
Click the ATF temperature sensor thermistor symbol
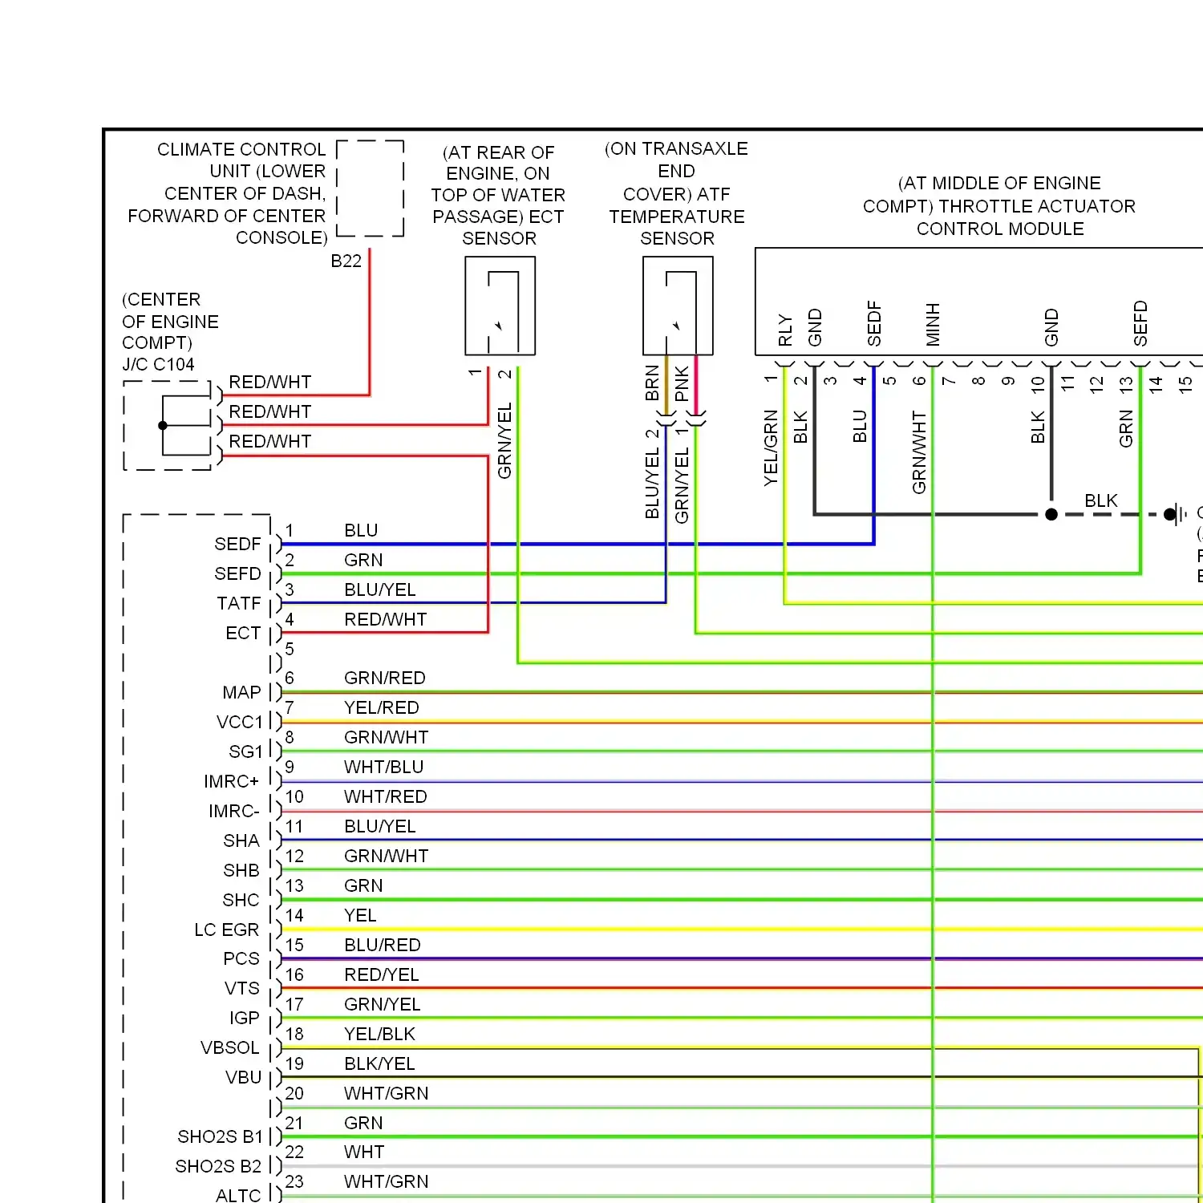pos(678,306)
